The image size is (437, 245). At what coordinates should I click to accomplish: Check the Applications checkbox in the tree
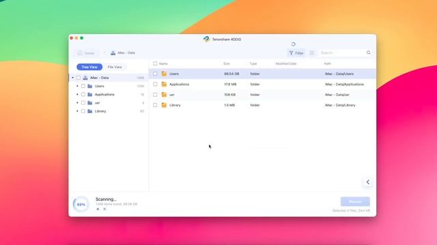(83, 95)
